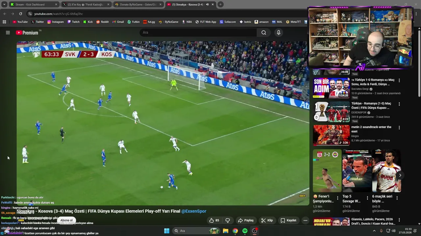Open the YouTube bookmark
This screenshot has width=421, height=236.
[x=20, y=22]
